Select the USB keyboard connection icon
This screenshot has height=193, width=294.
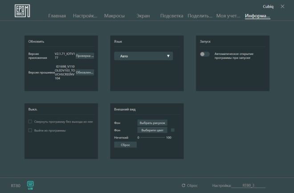pos(30,185)
